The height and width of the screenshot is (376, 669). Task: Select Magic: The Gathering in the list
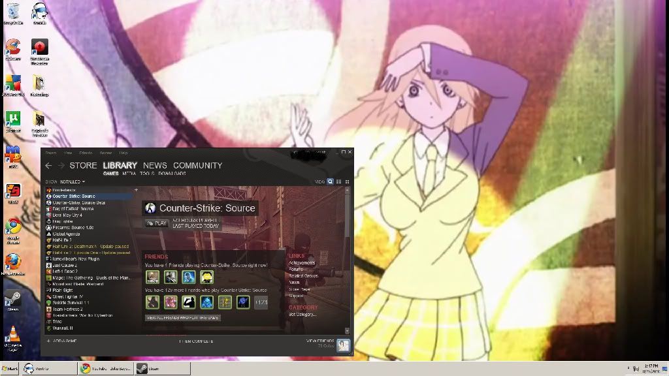click(x=89, y=277)
